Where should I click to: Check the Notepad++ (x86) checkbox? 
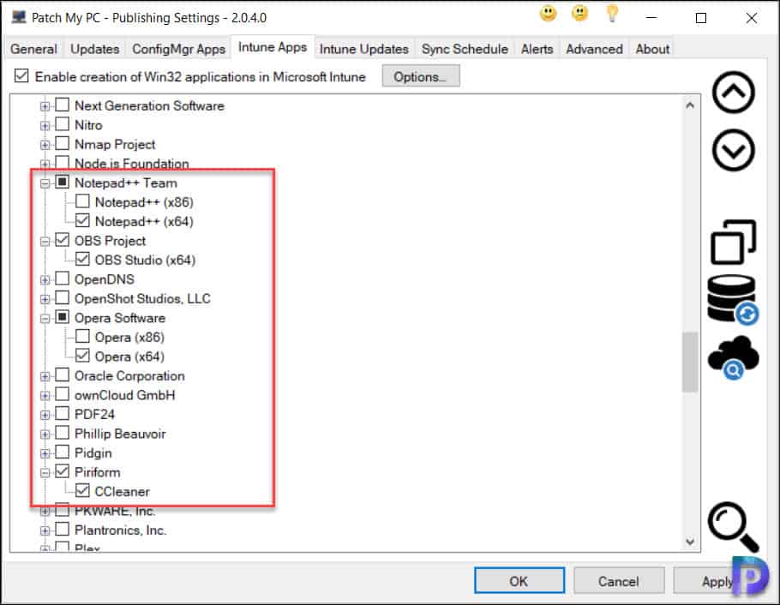[x=82, y=201]
